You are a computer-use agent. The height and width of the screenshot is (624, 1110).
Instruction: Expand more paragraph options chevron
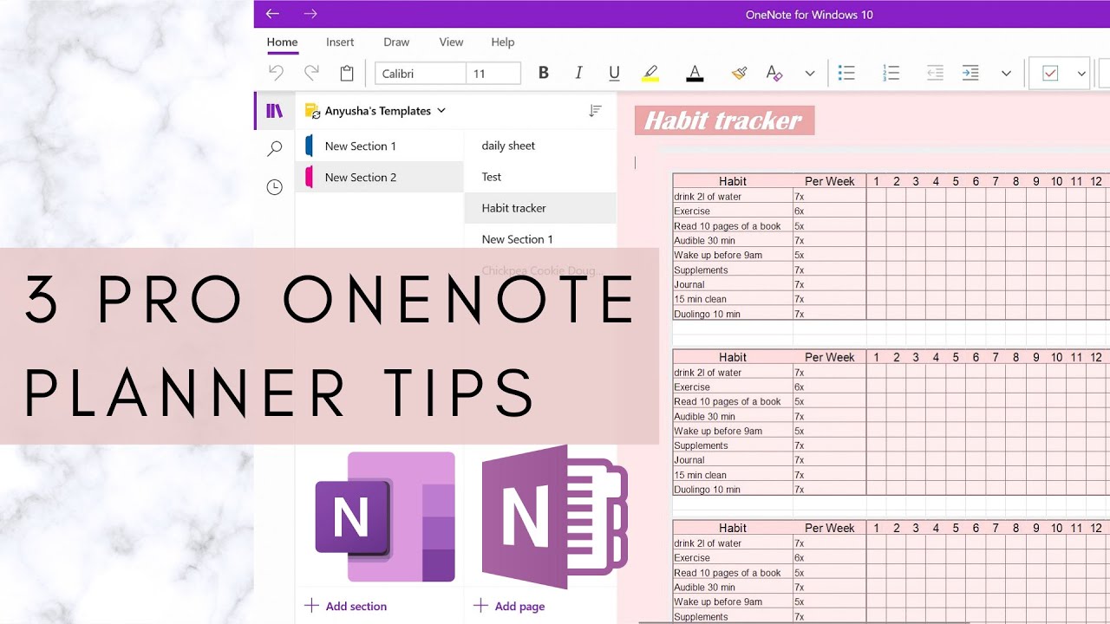point(1006,74)
